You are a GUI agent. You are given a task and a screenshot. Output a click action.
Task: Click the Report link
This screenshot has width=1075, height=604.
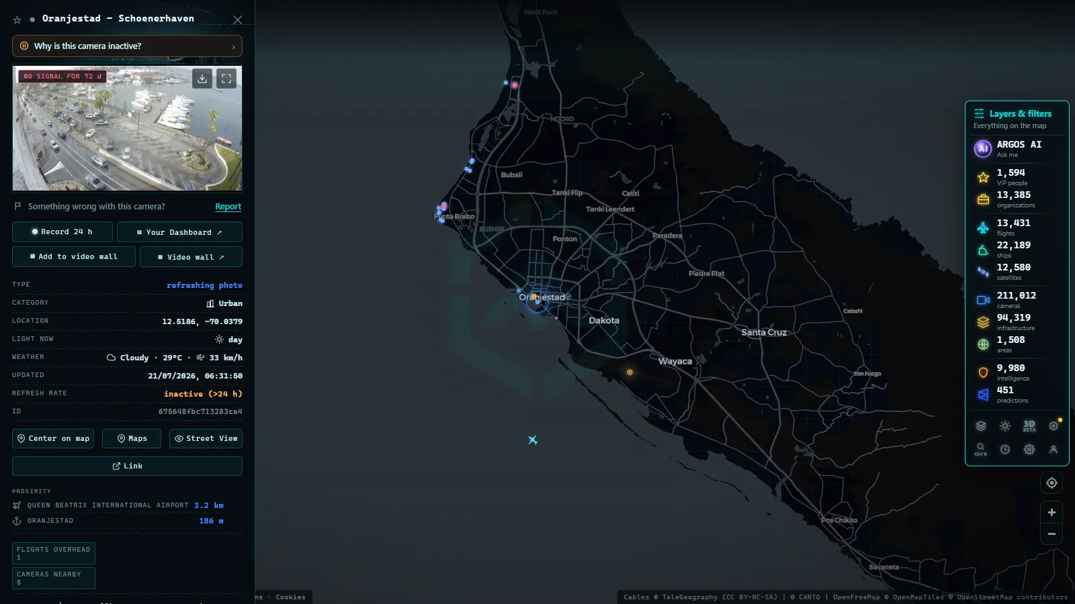(x=228, y=207)
